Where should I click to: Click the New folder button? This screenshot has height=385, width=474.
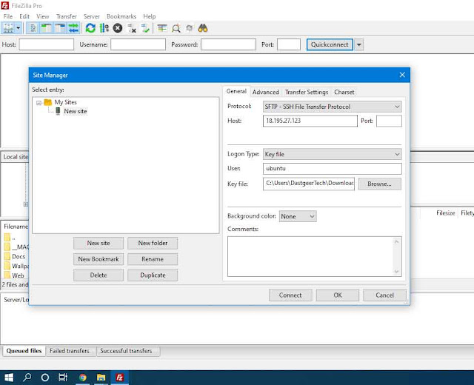click(153, 243)
